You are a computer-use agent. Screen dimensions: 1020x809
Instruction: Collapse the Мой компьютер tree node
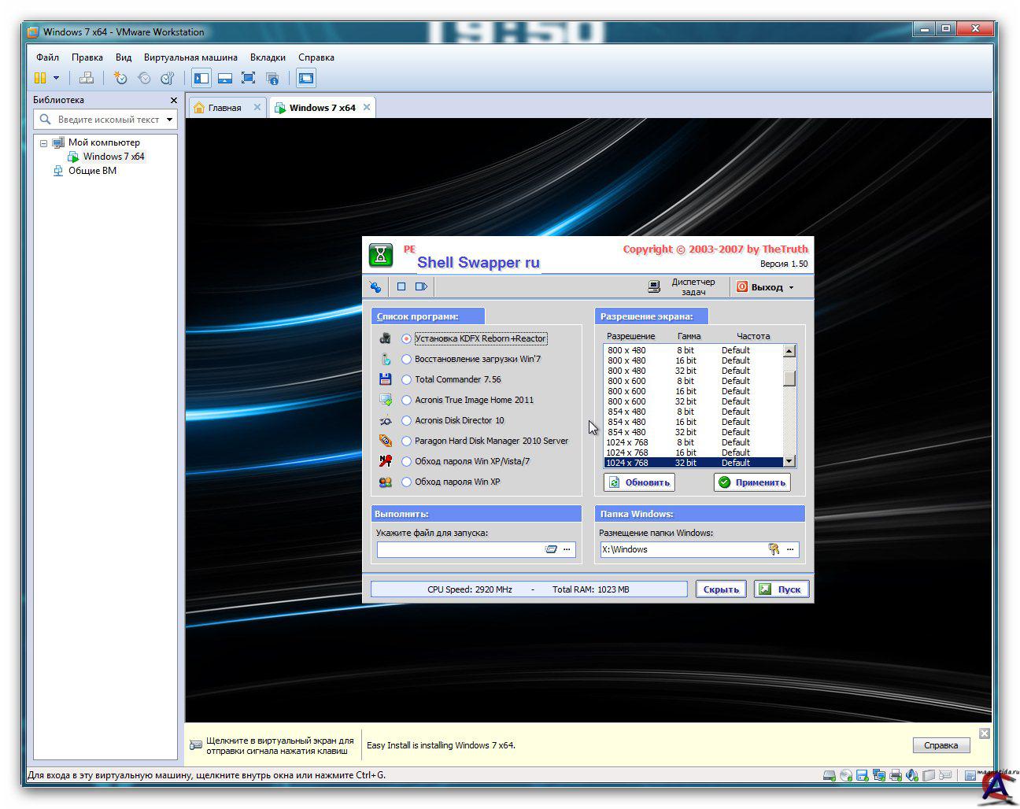(x=44, y=143)
